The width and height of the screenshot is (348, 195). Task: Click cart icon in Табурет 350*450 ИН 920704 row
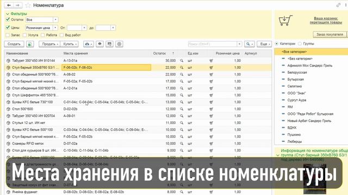tap(211, 116)
